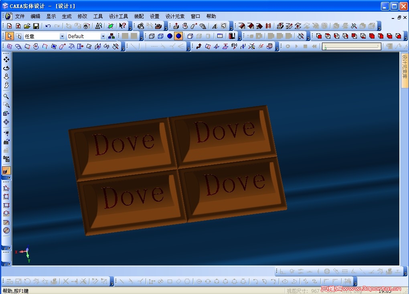The height and width of the screenshot is (294, 409).
Task: Click the design tree hierarchy icon
Action: 111,36
